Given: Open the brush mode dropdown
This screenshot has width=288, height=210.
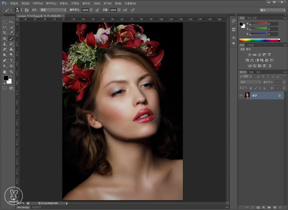Looking at the screenshot, I should [x=52, y=10].
